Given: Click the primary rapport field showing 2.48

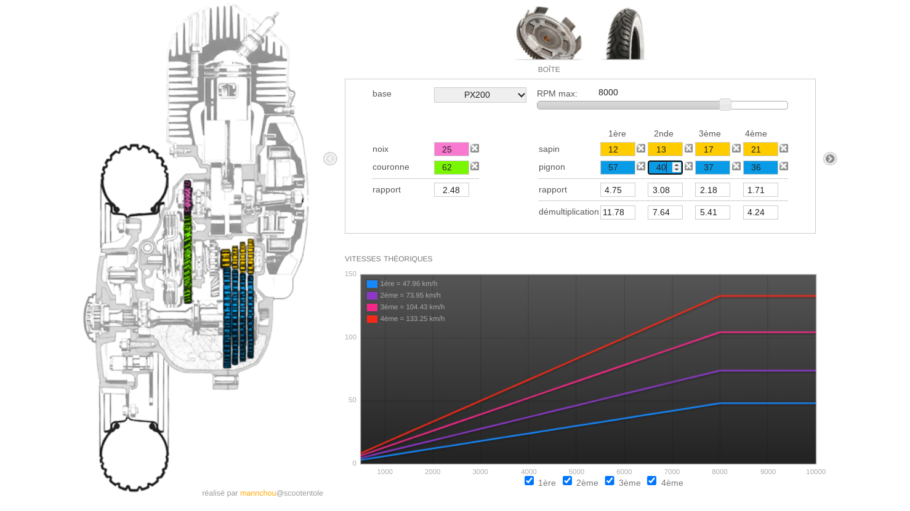Looking at the screenshot, I should tap(451, 190).
